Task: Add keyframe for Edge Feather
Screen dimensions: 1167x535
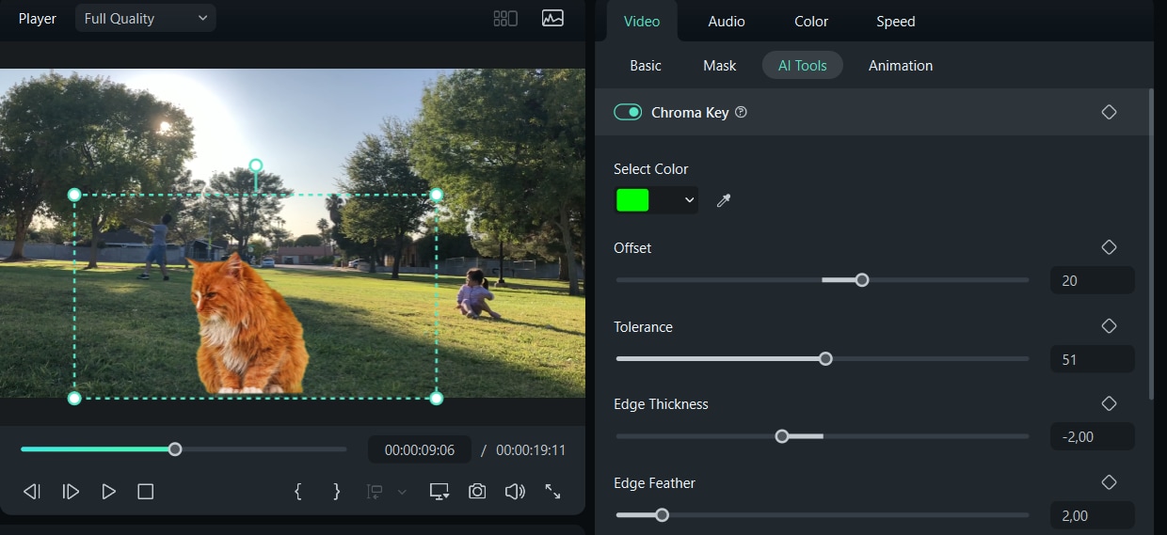Action: click(x=1109, y=481)
